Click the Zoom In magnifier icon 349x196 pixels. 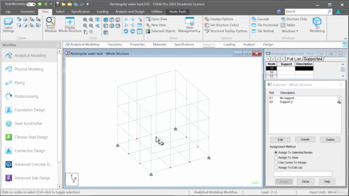click(85, 20)
